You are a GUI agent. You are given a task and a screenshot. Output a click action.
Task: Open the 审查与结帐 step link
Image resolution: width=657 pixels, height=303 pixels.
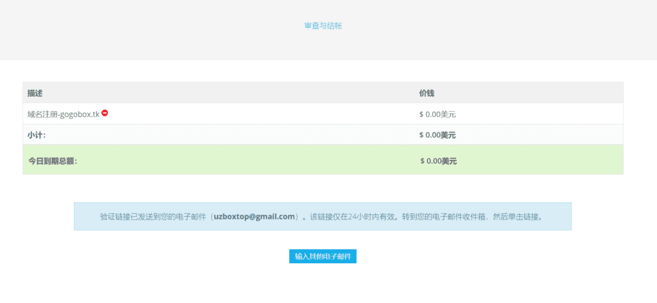323,26
